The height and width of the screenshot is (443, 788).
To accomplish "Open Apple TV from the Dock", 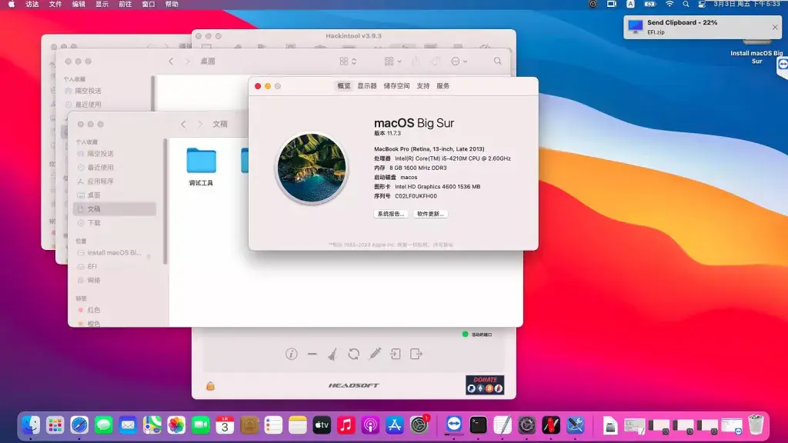I will pyautogui.click(x=322, y=425).
